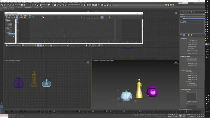Select the Bind to Space Warp tool

click(13, 5)
